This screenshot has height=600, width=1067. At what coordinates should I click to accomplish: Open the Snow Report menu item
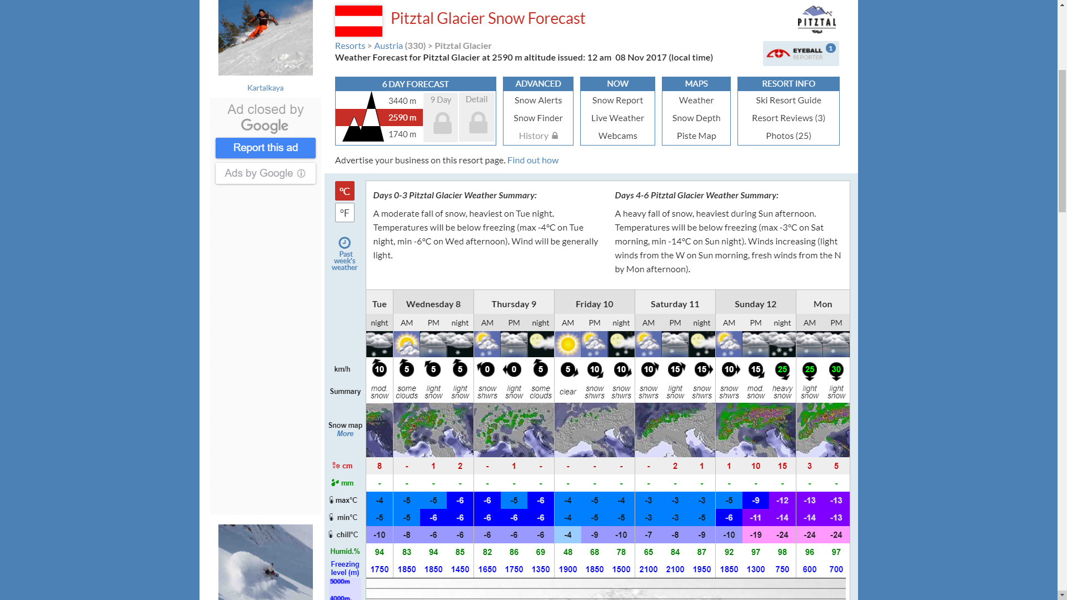point(617,101)
